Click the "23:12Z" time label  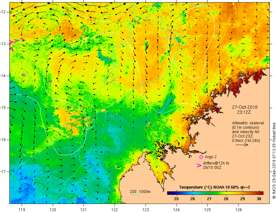[x=244, y=112]
